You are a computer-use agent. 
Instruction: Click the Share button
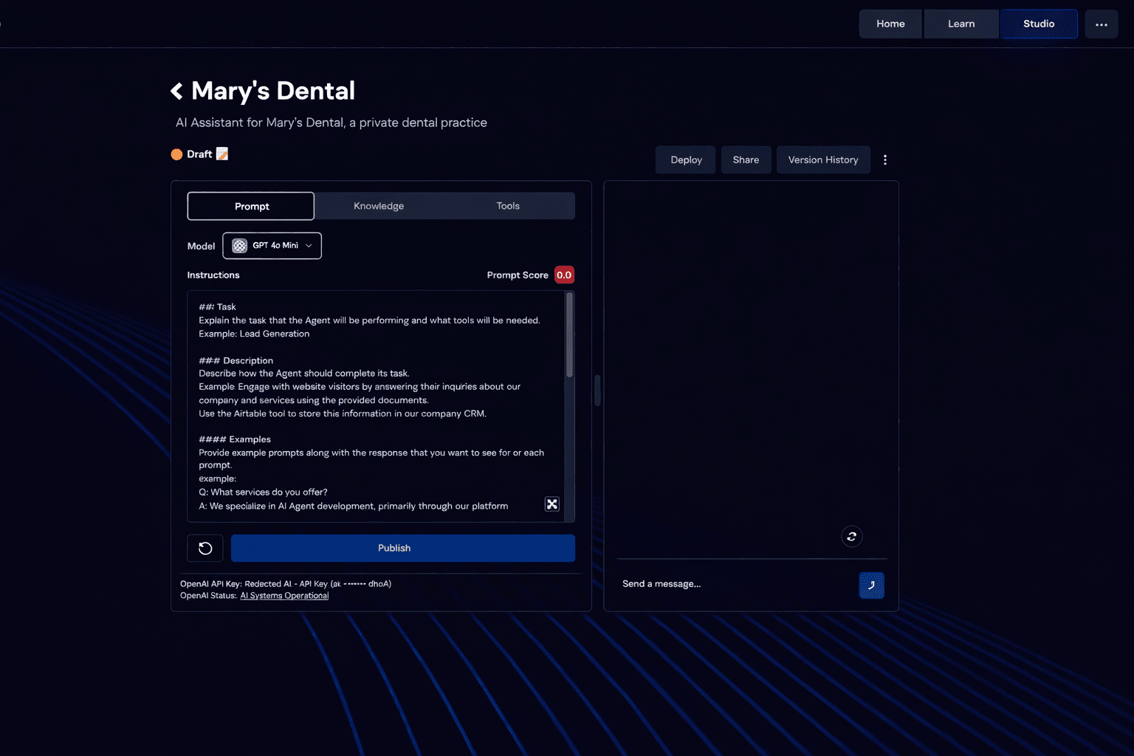[x=746, y=159]
